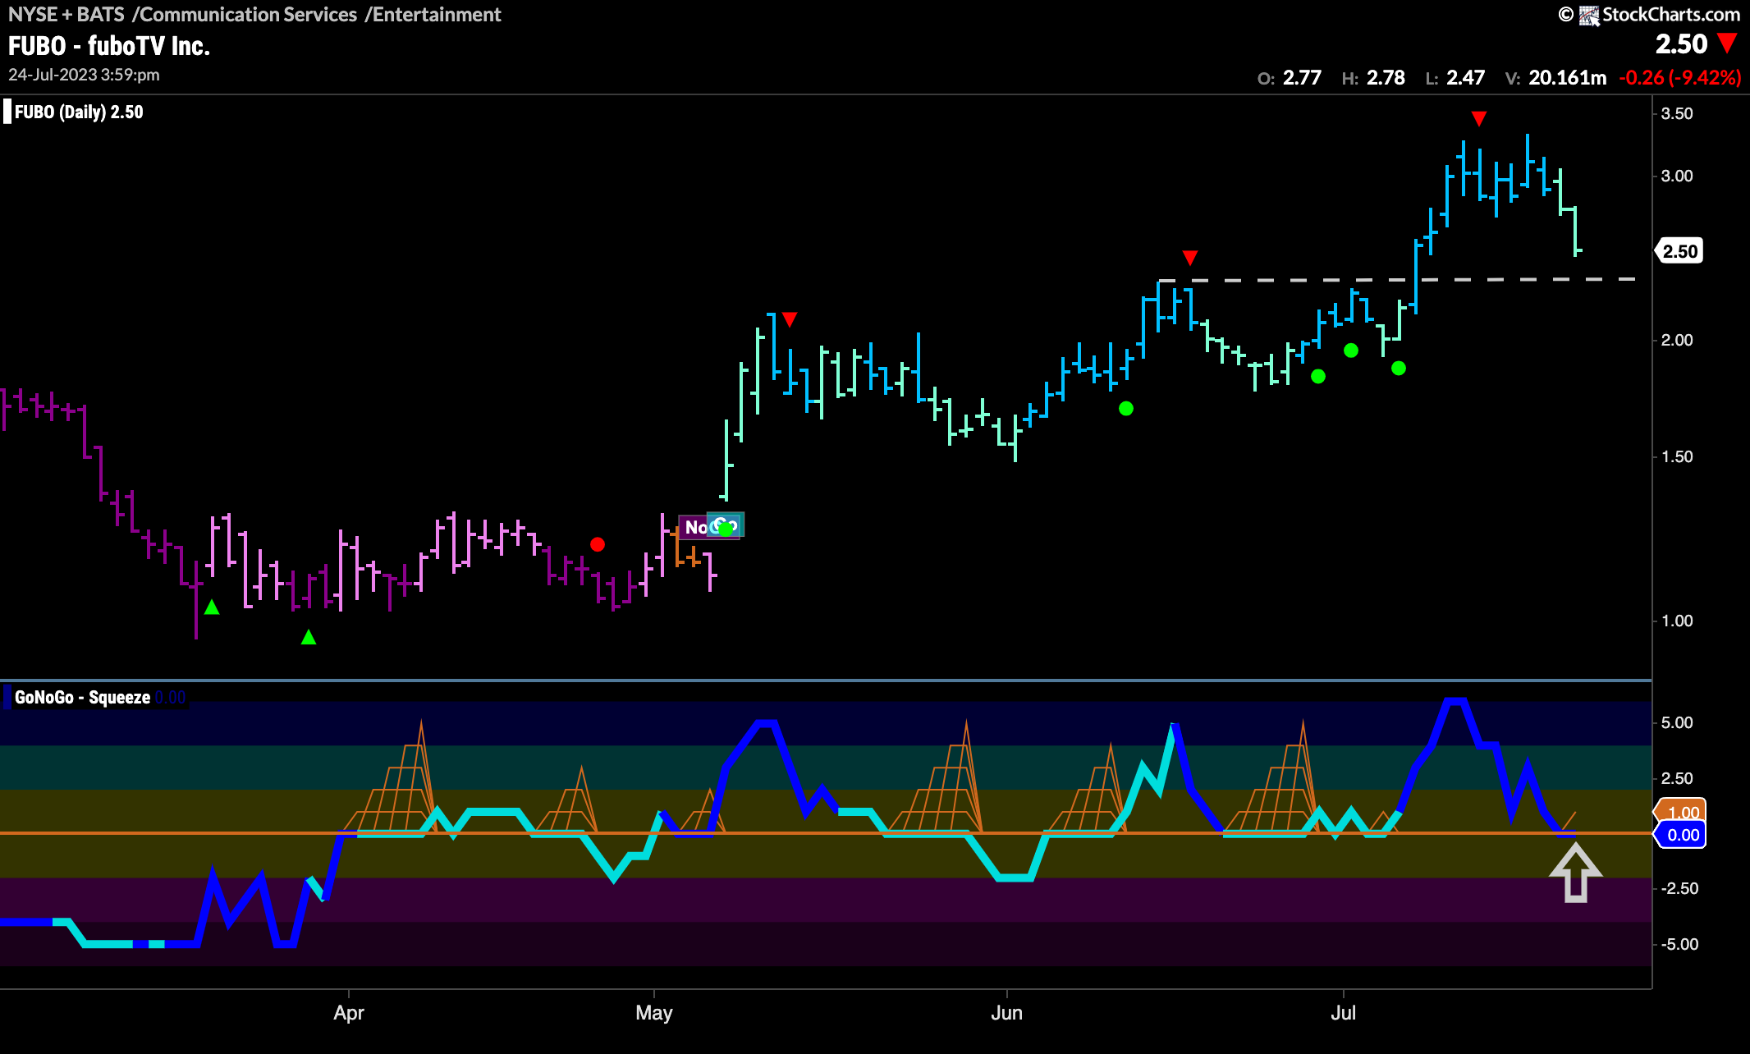Click the 24-Jul-2023 3:59:pm timestamp

pyautogui.click(x=84, y=75)
